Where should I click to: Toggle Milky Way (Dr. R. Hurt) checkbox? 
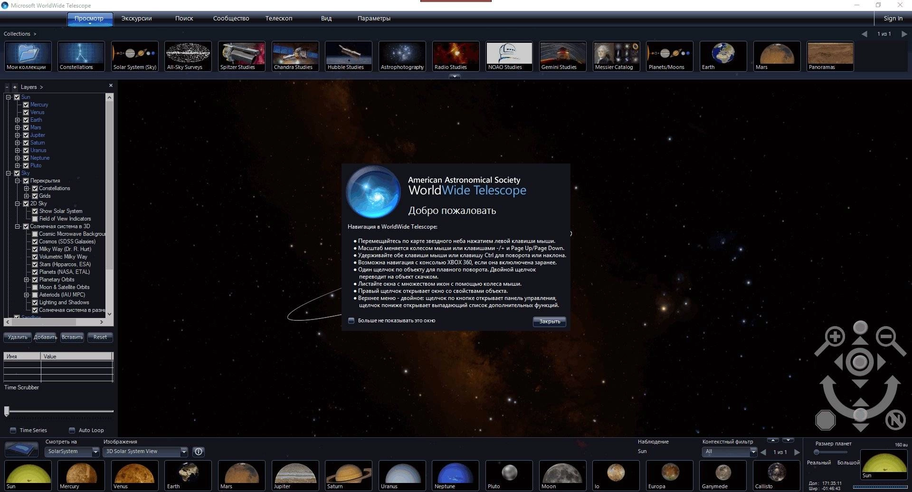pos(35,249)
